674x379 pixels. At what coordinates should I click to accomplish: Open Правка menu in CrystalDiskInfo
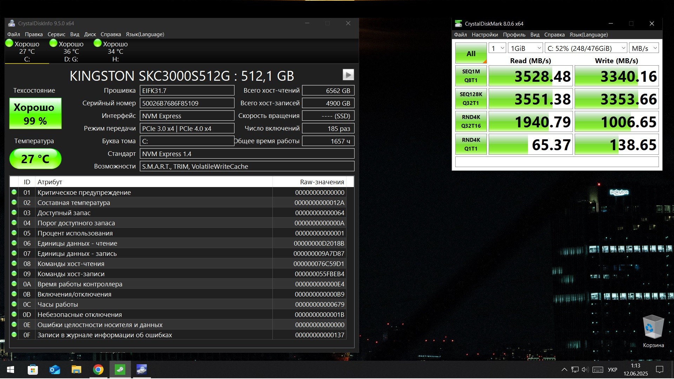click(34, 34)
